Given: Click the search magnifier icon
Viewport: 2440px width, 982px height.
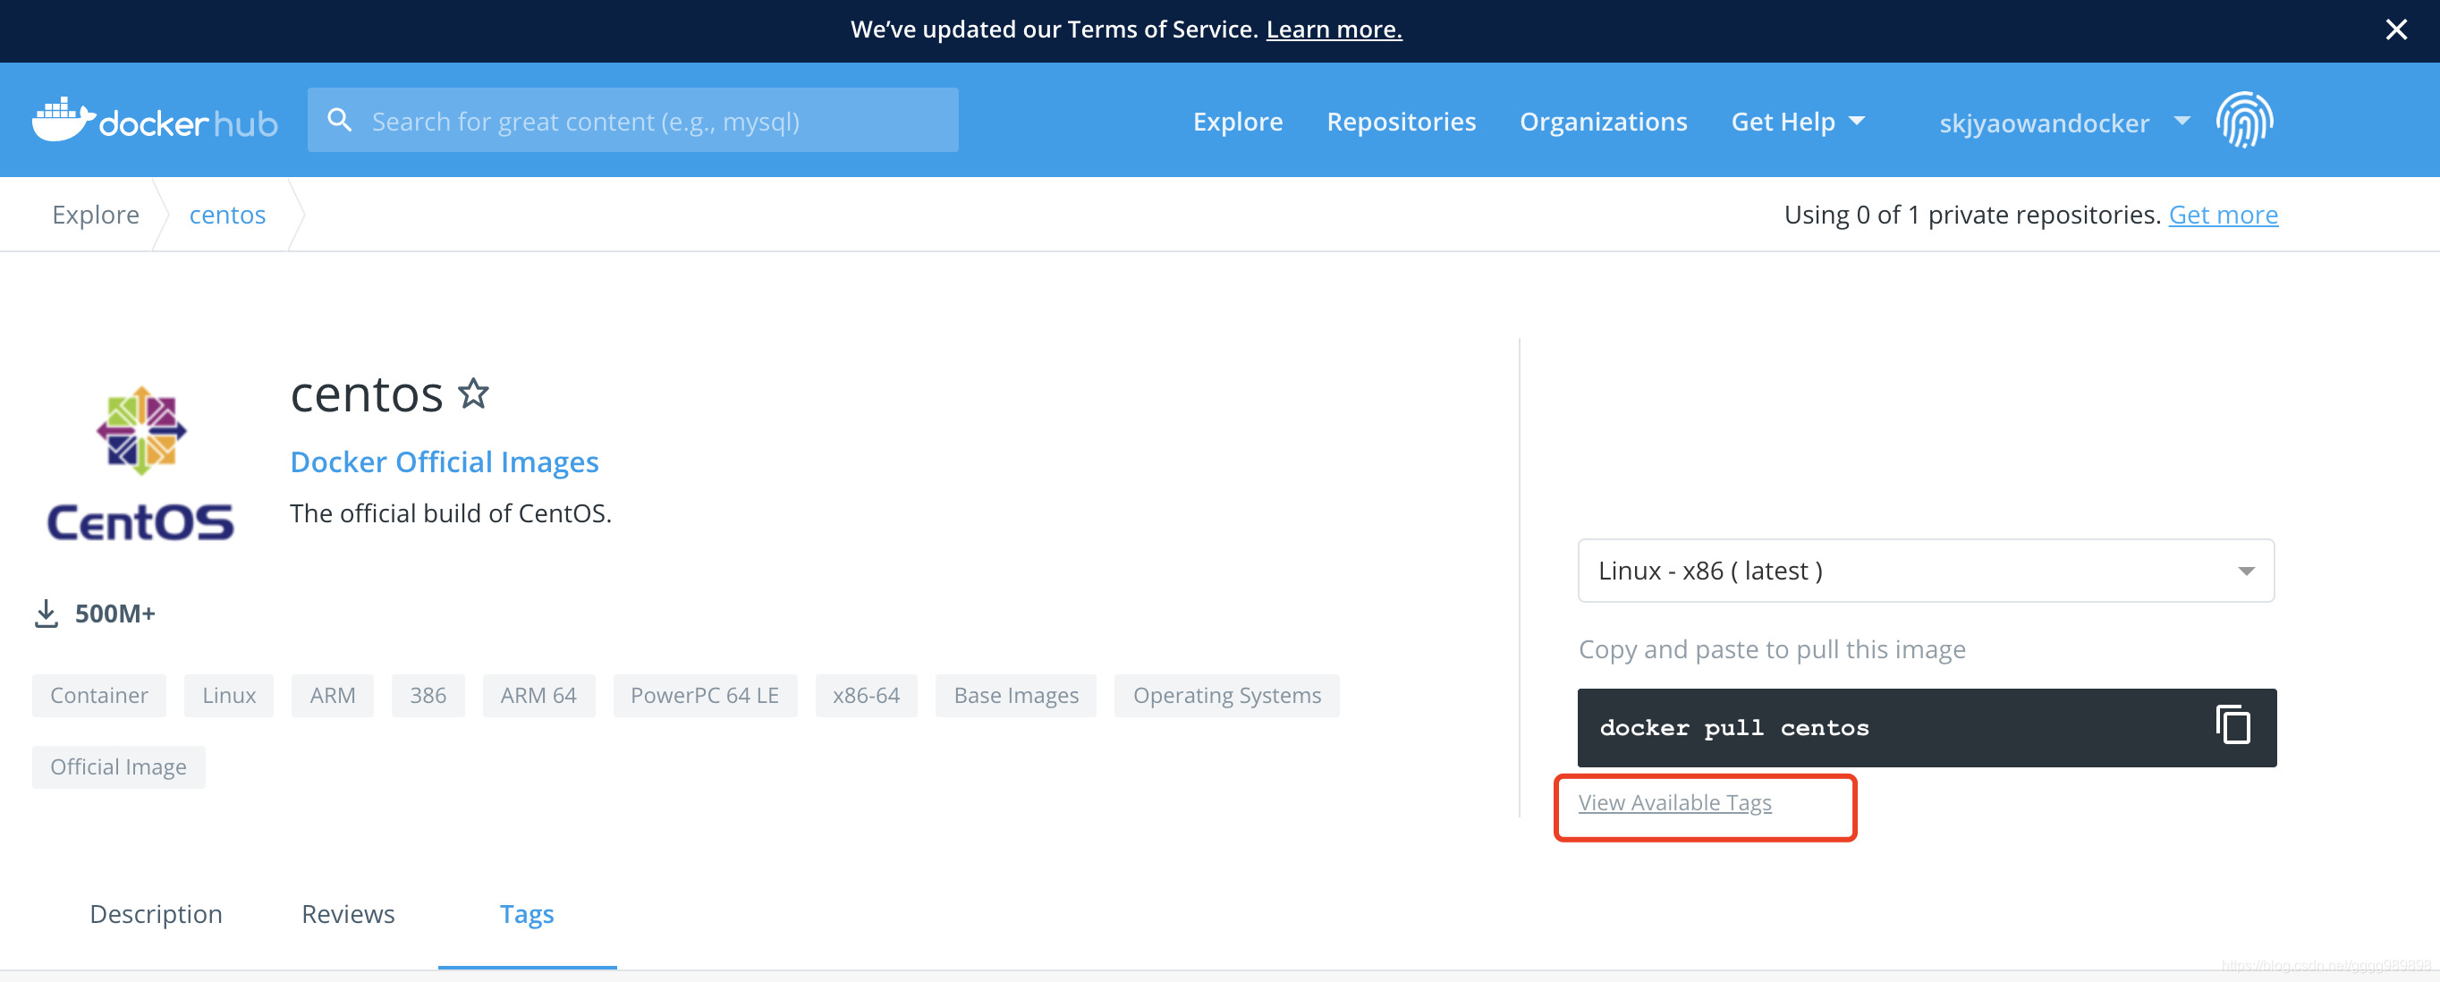Looking at the screenshot, I should pos(339,120).
